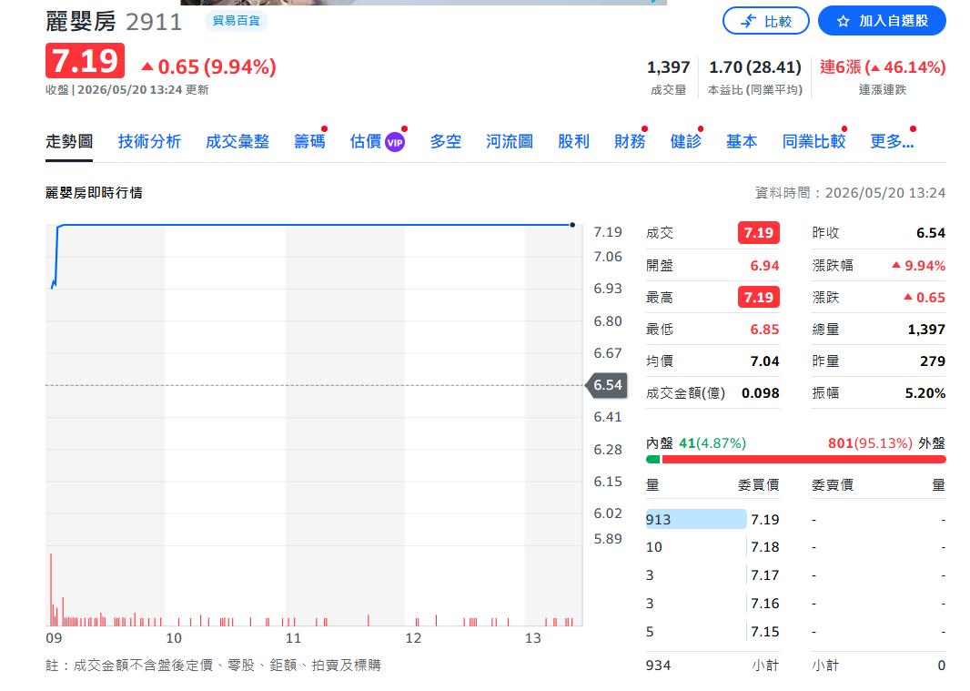
Task: Click 委買價 7.15 row price
Action: coord(764,632)
